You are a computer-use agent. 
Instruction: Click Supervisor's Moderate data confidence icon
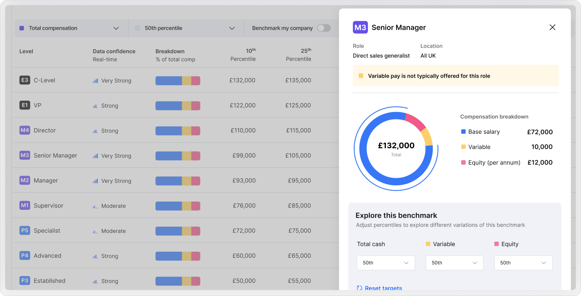point(95,206)
